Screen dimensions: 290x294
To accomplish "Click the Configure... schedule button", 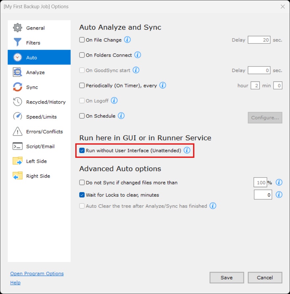I will (265, 117).
